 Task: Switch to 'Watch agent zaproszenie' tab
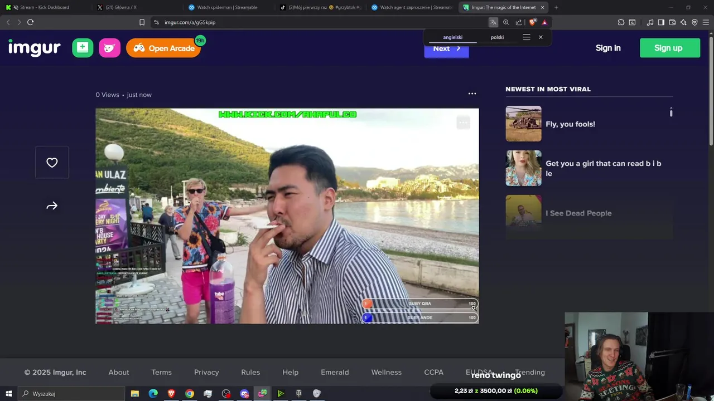[412, 7]
